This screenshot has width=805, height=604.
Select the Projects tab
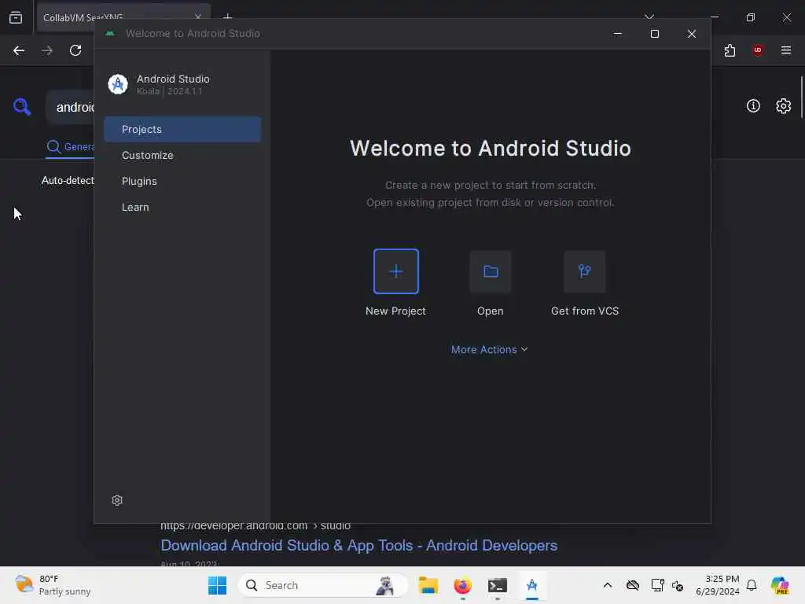click(x=182, y=130)
